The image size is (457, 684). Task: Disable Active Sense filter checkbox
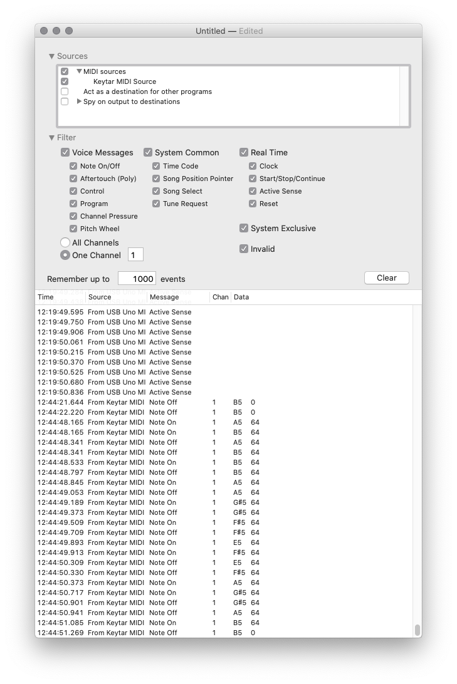(252, 191)
